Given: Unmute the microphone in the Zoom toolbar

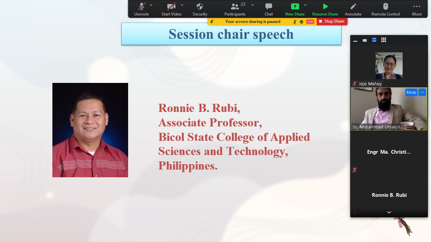Looking at the screenshot, I should click(141, 9).
